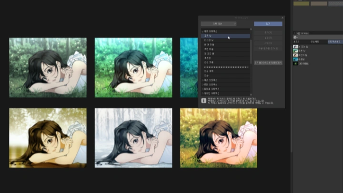Click the second greyed button in the dialog

[x=268, y=38]
